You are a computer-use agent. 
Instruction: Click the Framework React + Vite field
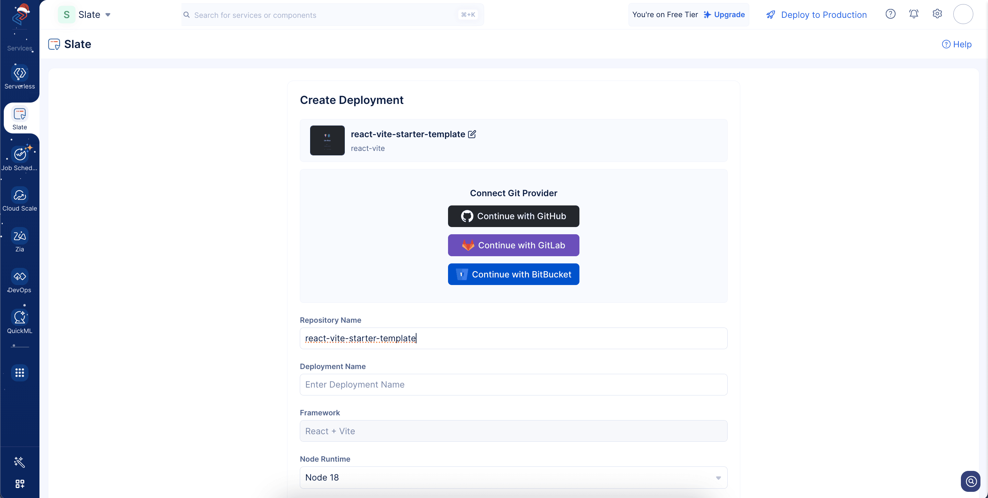point(514,431)
